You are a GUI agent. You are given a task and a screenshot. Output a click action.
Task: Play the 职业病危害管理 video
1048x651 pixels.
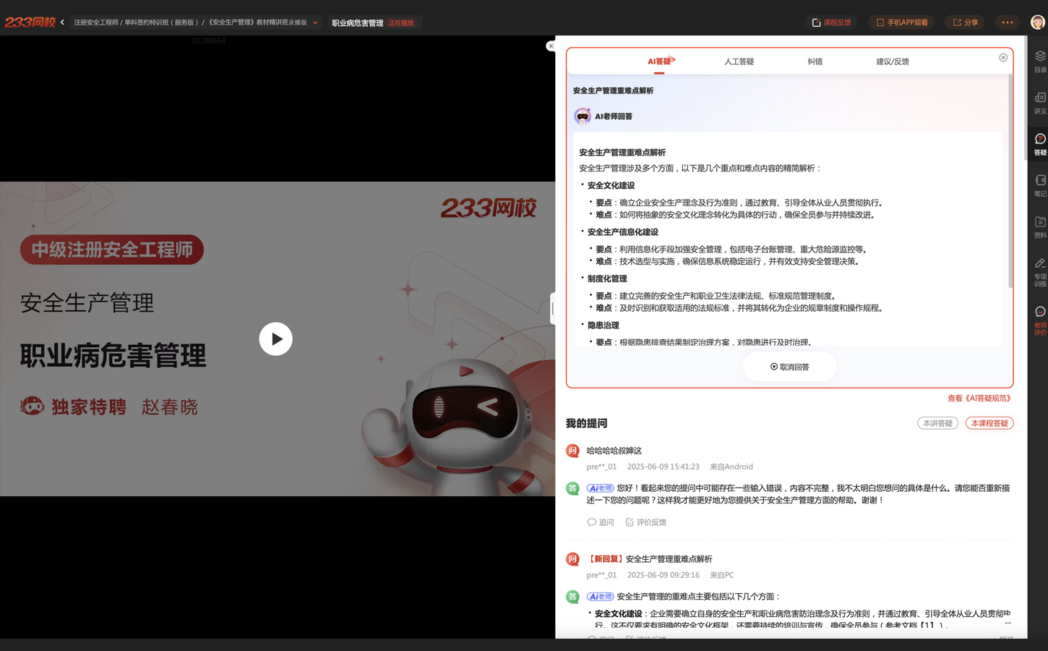tap(275, 339)
